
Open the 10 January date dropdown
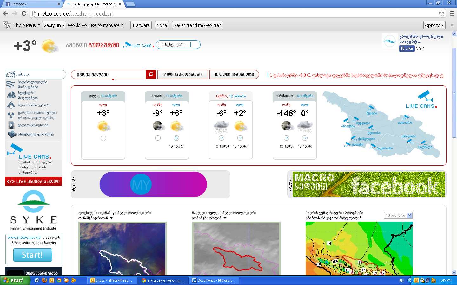click(x=398, y=215)
